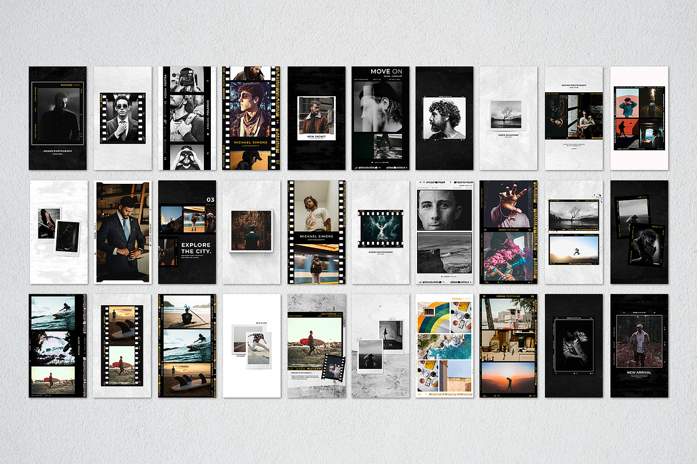Select the color Michael Simons sunglasses portrait template
The width and height of the screenshot is (697, 464).
[252, 118]
